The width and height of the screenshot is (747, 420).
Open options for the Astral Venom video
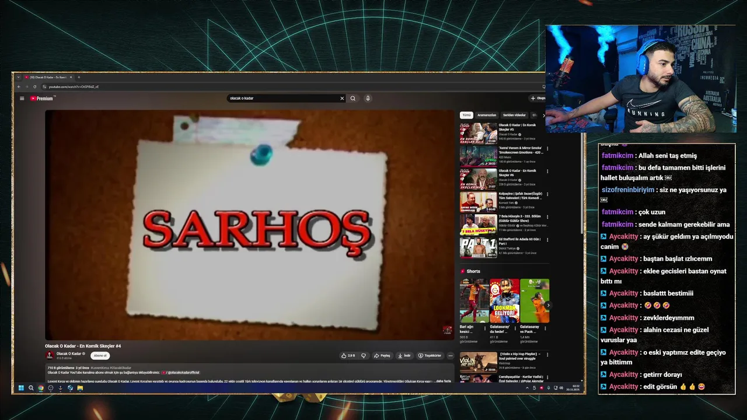[547, 148]
